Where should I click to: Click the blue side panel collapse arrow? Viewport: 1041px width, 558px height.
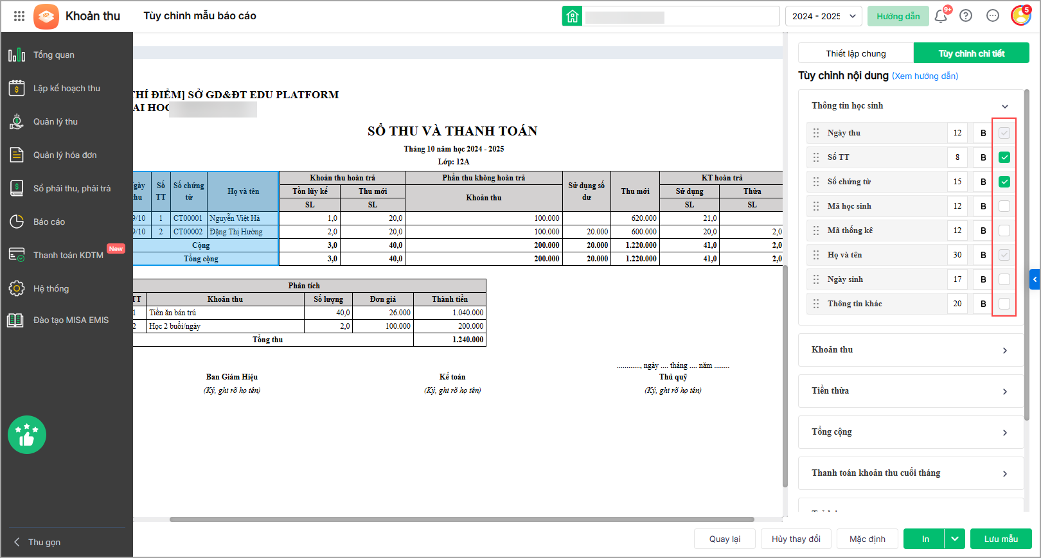point(1035,279)
